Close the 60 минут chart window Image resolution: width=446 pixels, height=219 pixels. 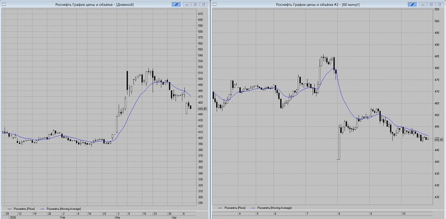pos(440,4)
